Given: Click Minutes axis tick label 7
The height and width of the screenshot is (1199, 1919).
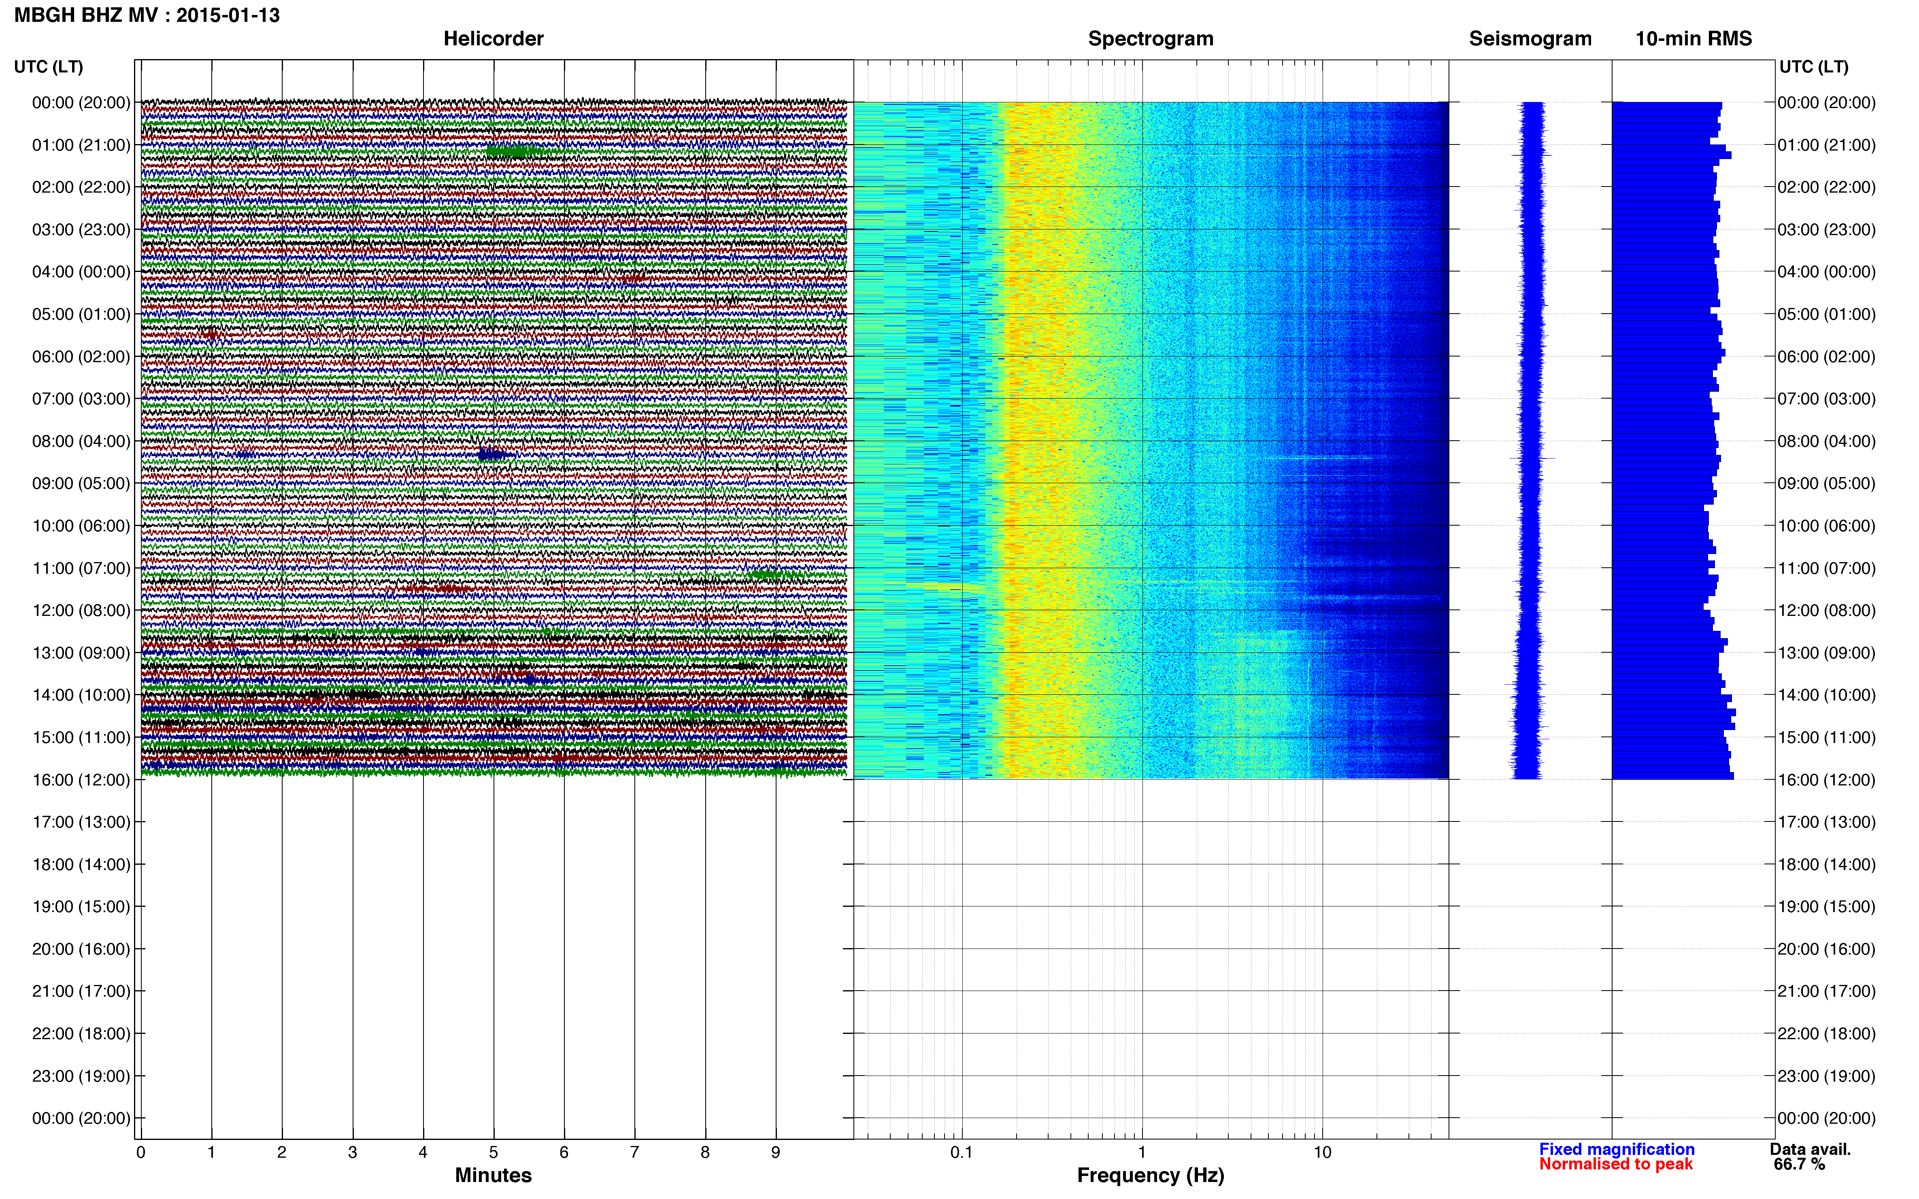Looking at the screenshot, I should [x=635, y=1153].
